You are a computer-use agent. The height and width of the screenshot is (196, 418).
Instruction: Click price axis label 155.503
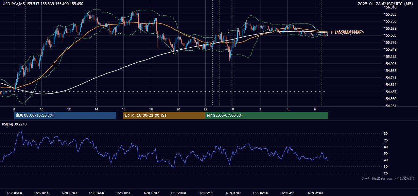pyautogui.click(x=390, y=36)
